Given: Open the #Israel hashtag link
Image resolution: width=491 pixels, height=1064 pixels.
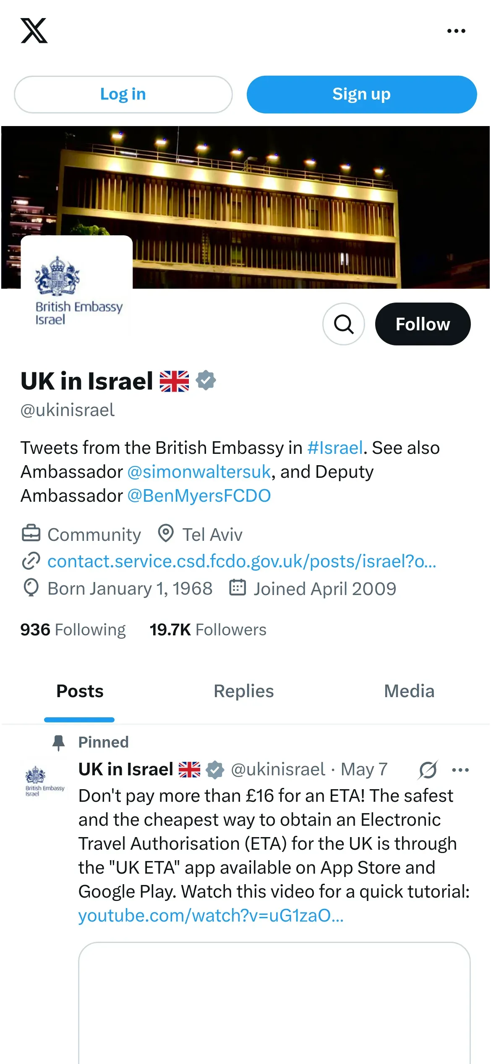Looking at the screenshot, I should pyautogui.click(x=335, y=448).
